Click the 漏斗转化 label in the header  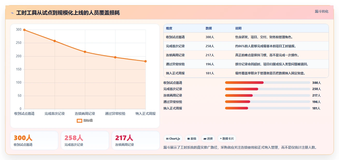pyautogui.click(x=322, y=12)
